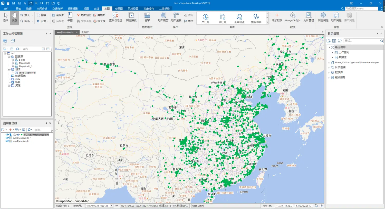Click the 放大 zoom in tool
This screenshot has width=385, height=209.
[25, 15]
